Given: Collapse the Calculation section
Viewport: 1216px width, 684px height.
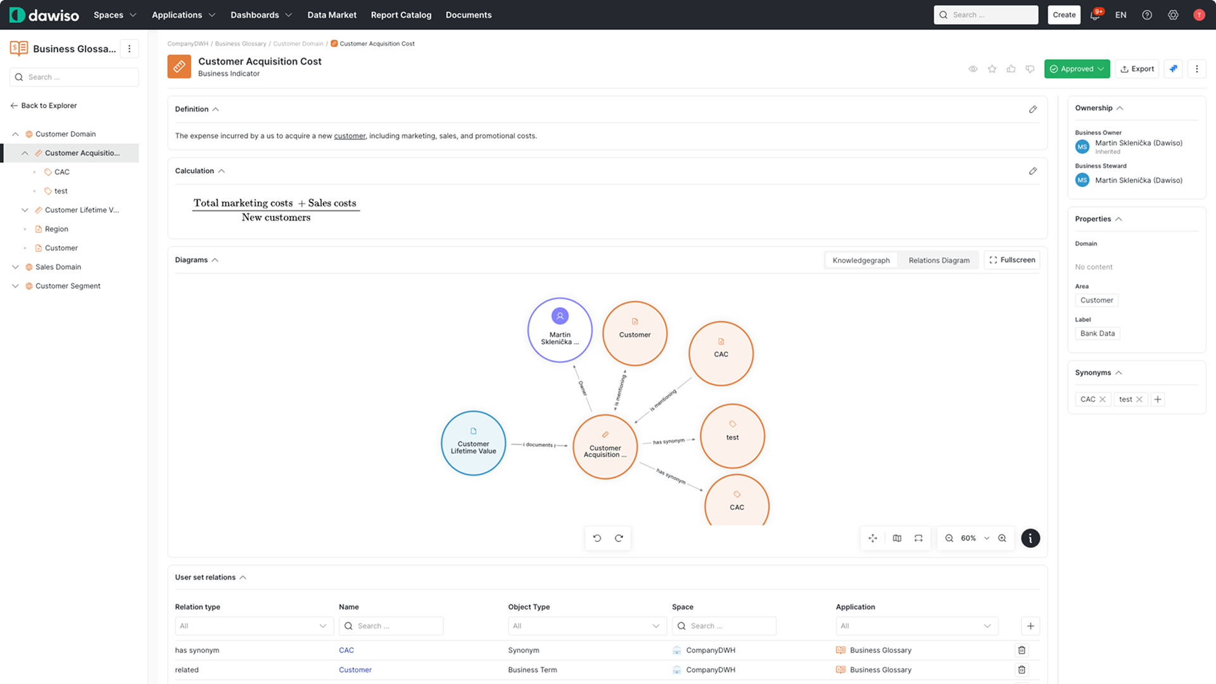Looking at the screenshot, I should click(221, 170).
